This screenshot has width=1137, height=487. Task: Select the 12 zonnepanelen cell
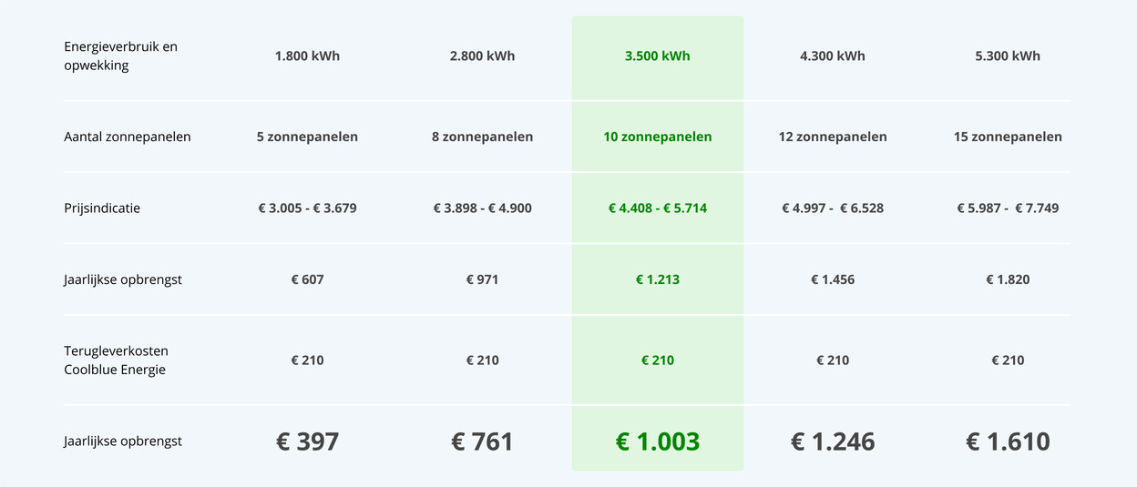pyautogui.click(x=832, y=137)
